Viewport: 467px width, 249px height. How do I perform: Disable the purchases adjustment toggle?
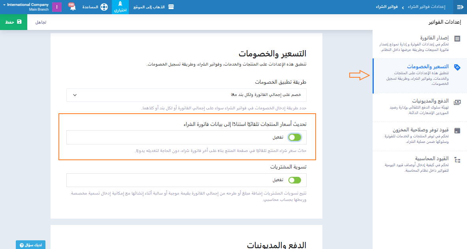(295, 180)
